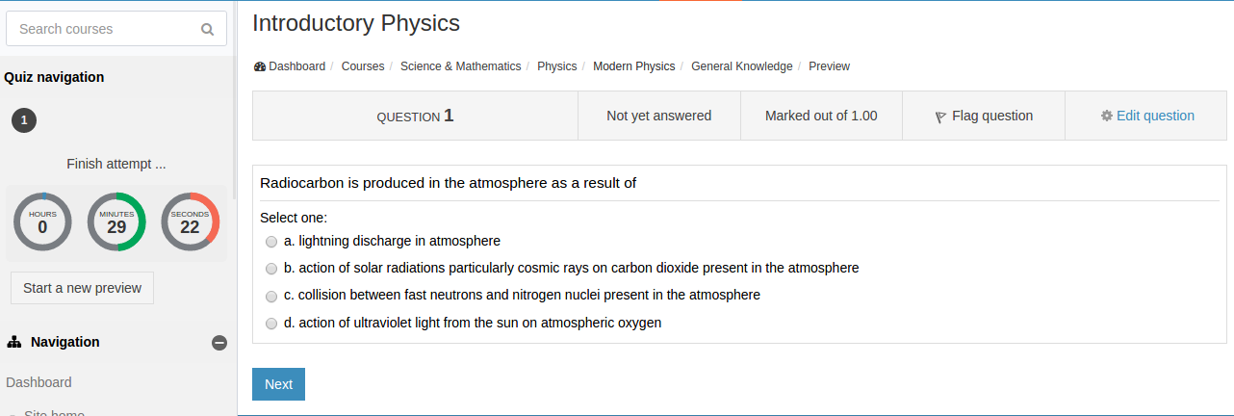Go to Science & Mathematics breadcrumb
Image resolution: width=1234 pixels, height=416 pixels.
460,66
